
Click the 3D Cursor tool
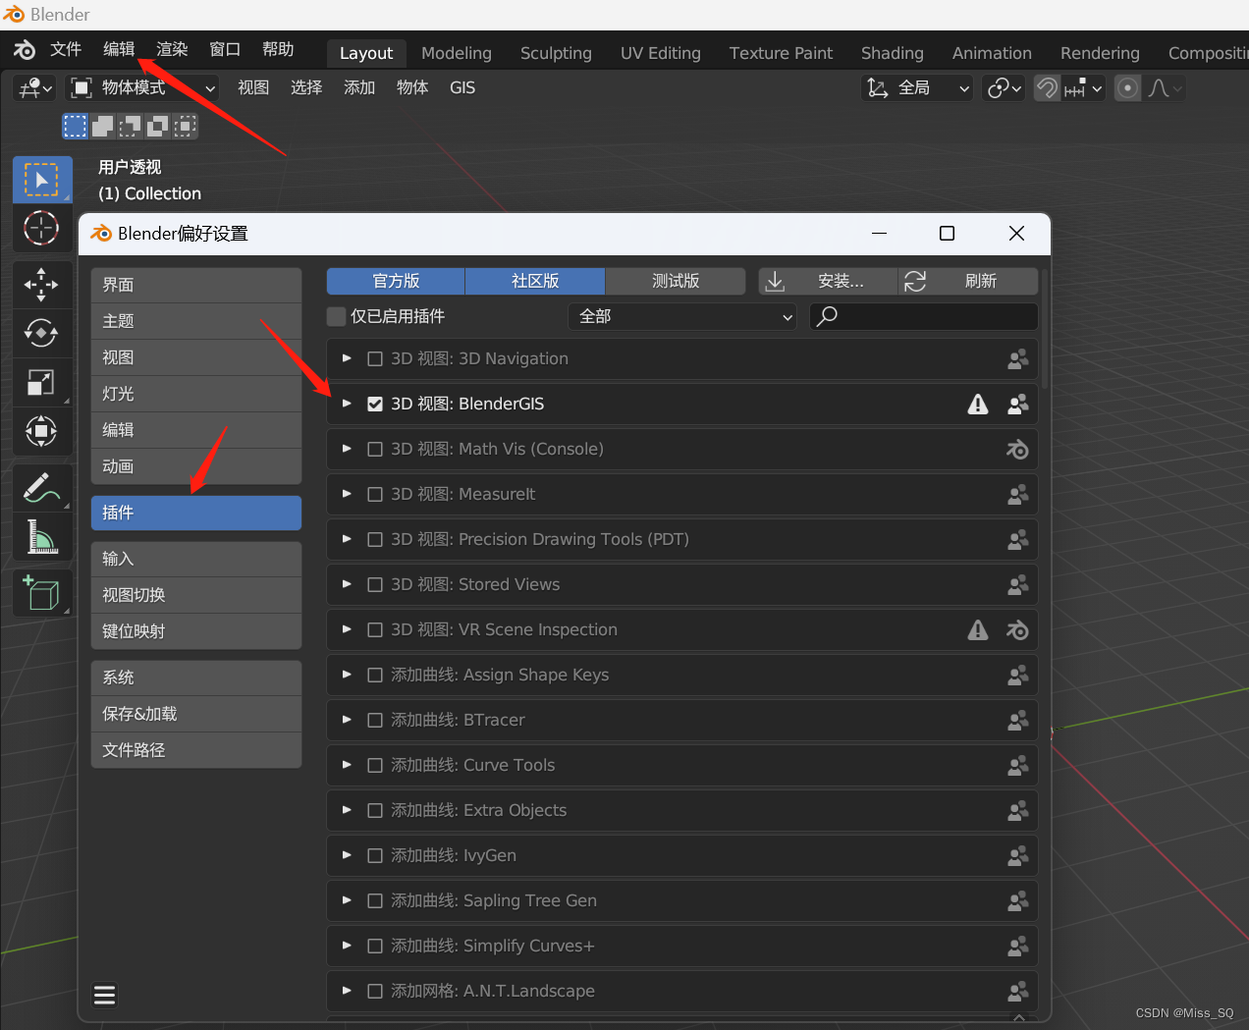coord(41,228)
